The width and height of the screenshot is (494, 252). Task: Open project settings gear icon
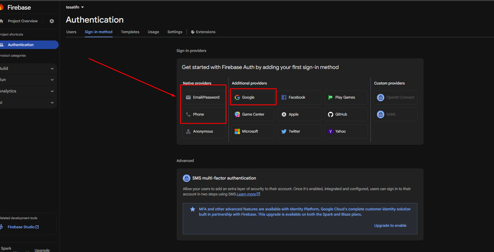[x=52, y=21]
